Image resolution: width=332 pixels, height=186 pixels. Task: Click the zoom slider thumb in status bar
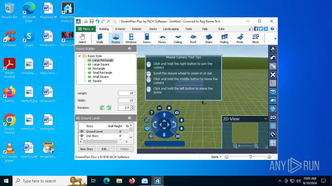[250, 157]
